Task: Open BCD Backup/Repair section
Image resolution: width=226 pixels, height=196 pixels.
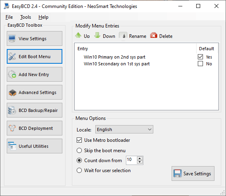Action: pyautogui.click(x=35, y=110)
